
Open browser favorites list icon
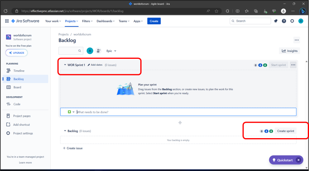pos(247,11)
